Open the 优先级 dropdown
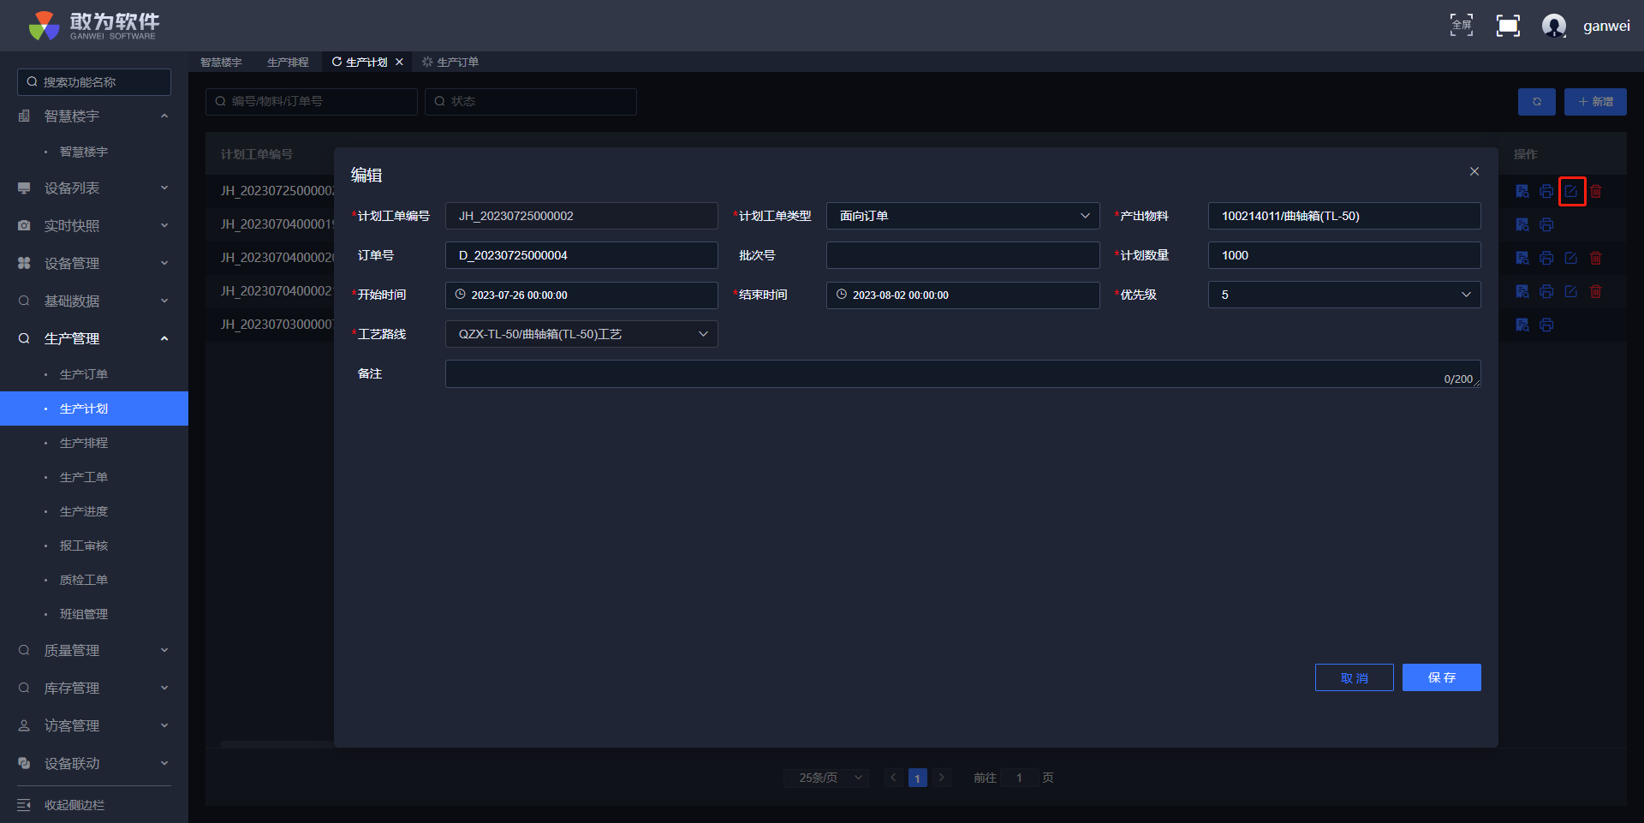 (x=1343, y=295)
